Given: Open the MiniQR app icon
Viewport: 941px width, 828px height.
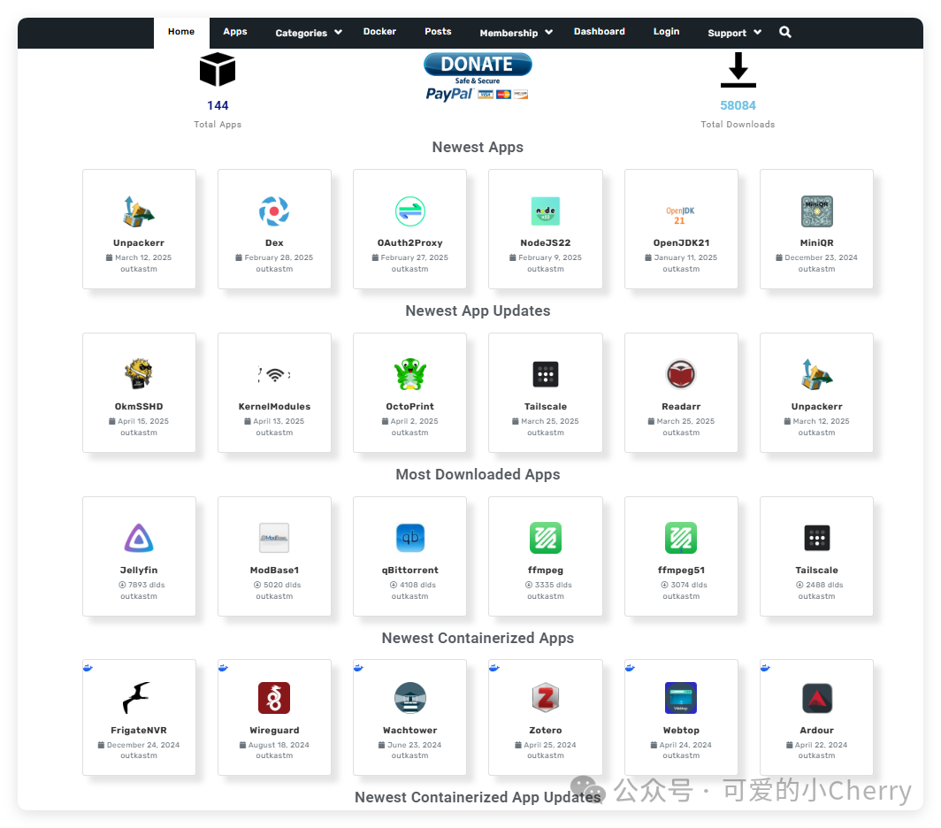Looking at the screenshot, I should point(817,211).
